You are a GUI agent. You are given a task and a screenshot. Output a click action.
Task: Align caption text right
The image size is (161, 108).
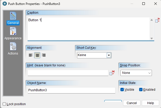(x=44, y=55)
